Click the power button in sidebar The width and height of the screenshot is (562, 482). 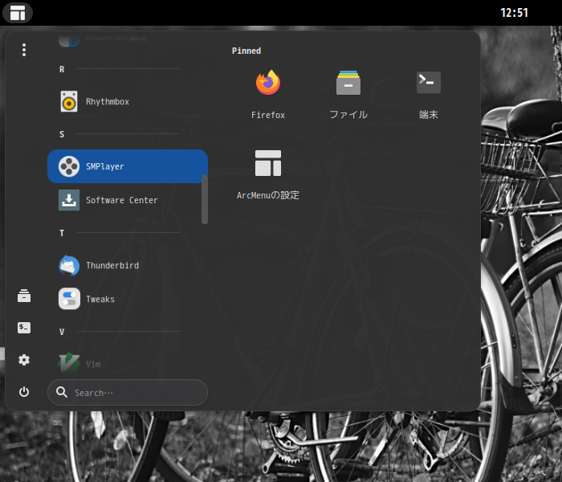(24, 392)
